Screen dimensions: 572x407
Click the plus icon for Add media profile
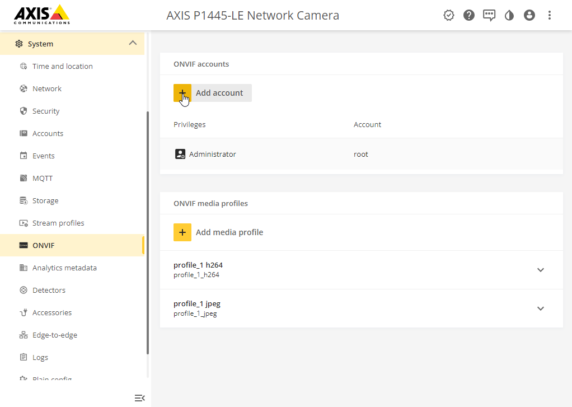[182, 232]
